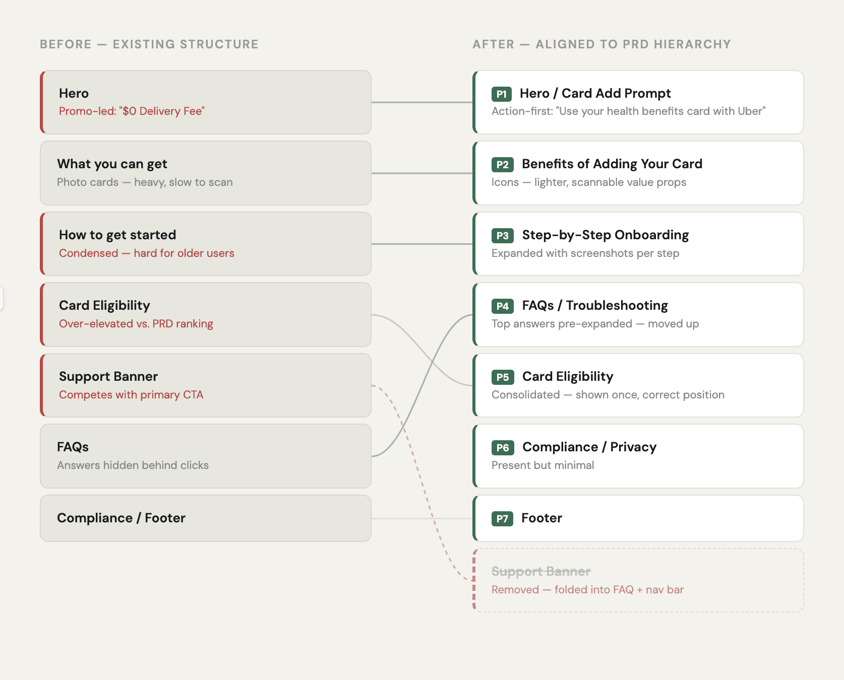Click 'Expanded with screenshots per step'
The width and height of the screenshot is (844, 680).
585,253
